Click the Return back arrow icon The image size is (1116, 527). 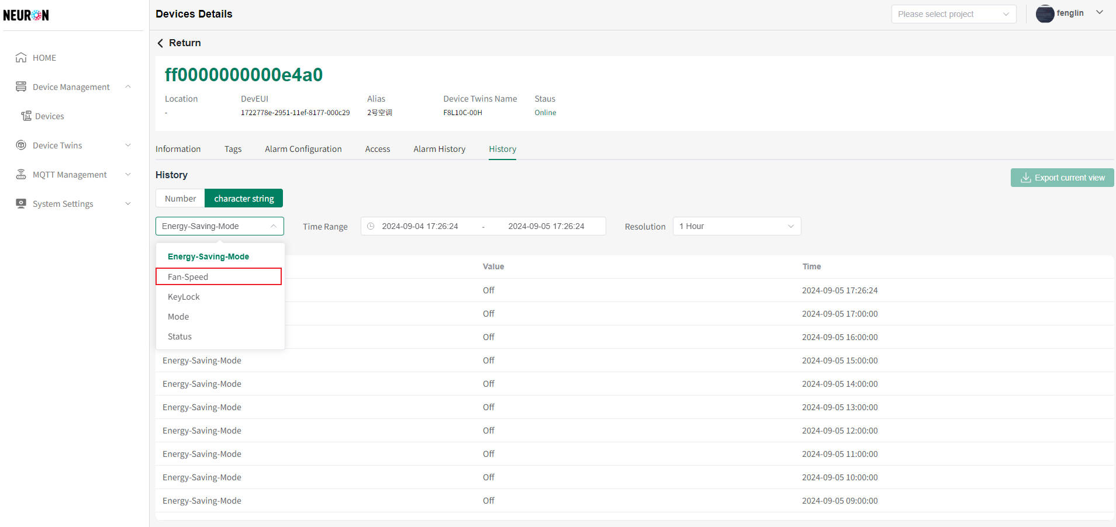click(x=160, y=43)
